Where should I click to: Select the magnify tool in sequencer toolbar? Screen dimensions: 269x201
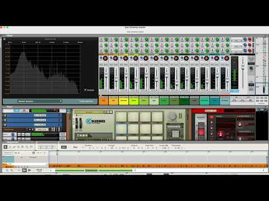pos(27,147)
